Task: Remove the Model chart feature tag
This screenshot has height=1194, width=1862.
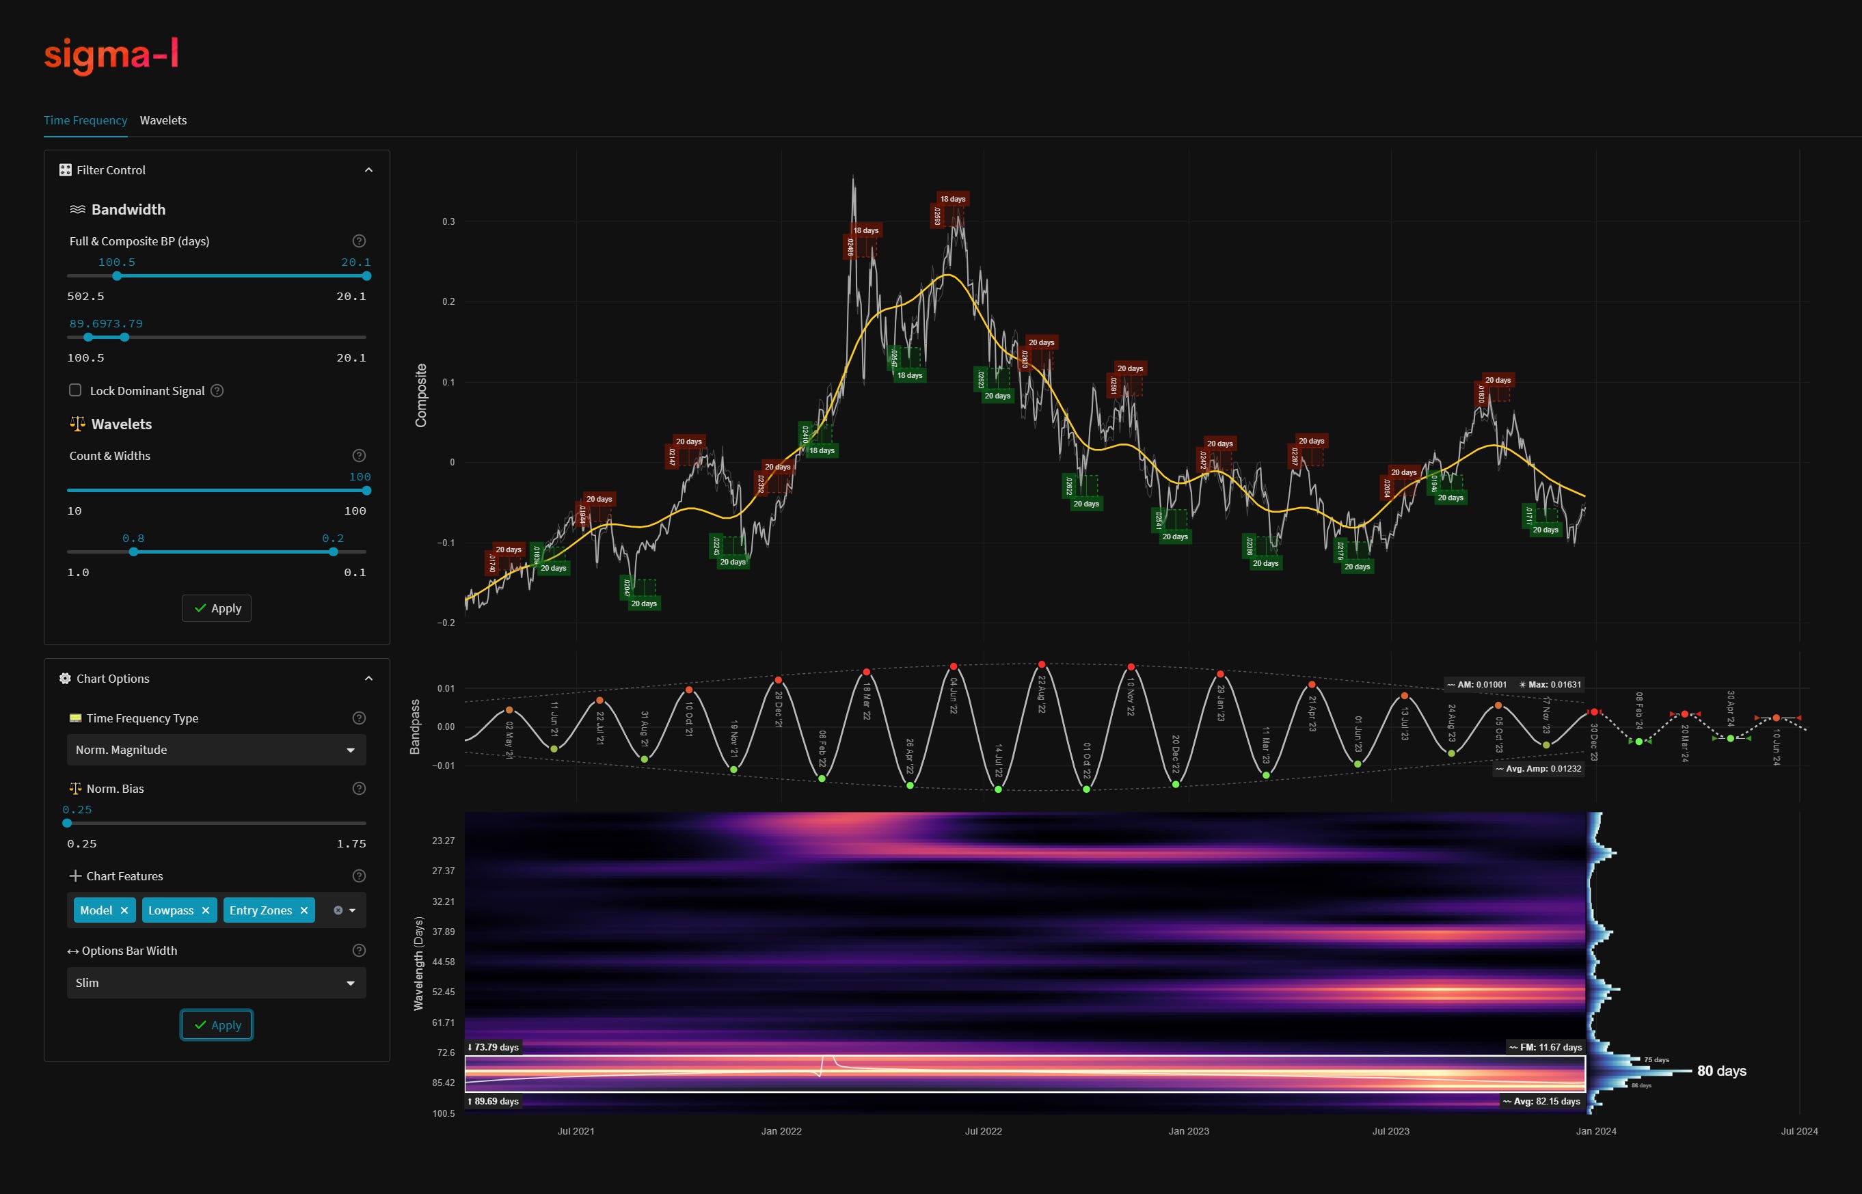Action: point(124,910)
